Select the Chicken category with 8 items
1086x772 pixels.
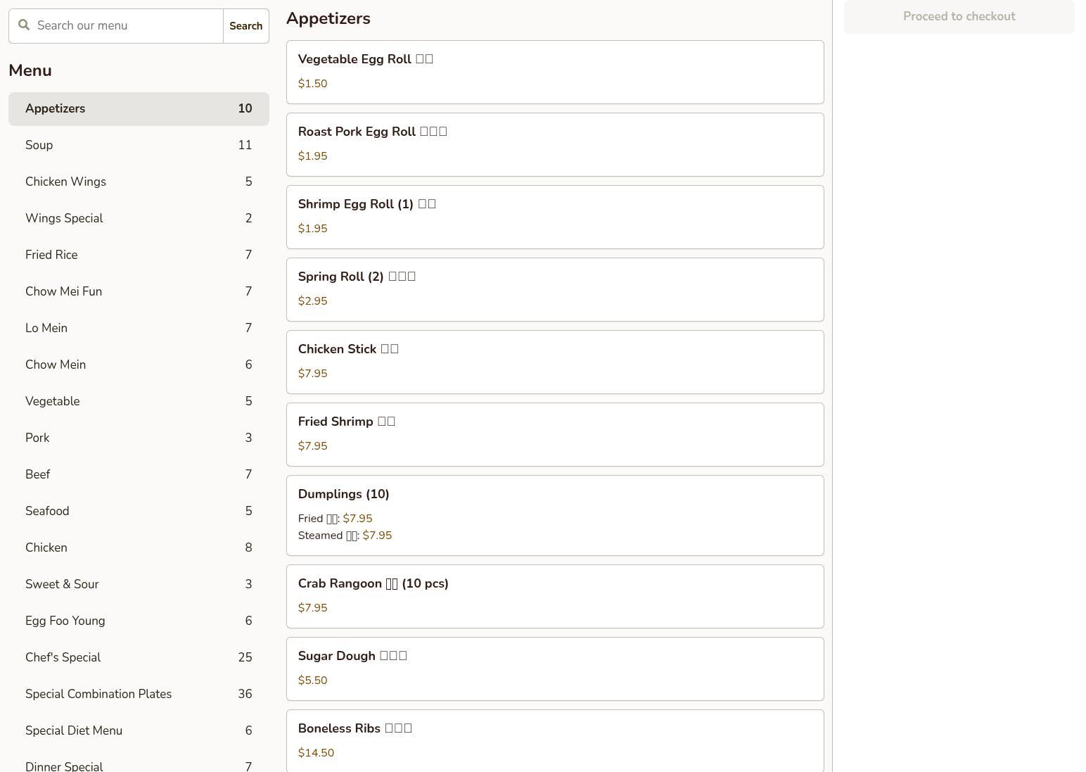point(139,548)
